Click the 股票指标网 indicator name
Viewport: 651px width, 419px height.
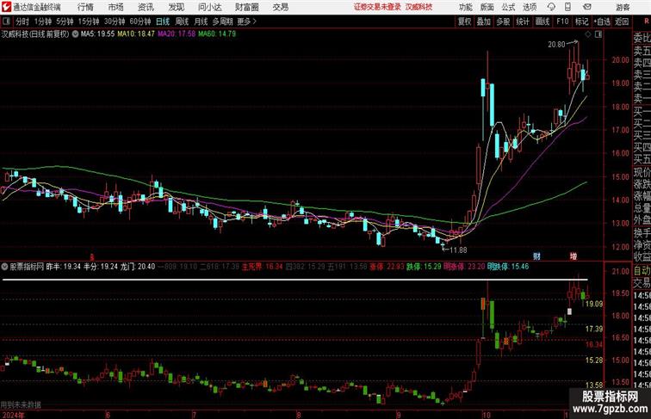27,267
